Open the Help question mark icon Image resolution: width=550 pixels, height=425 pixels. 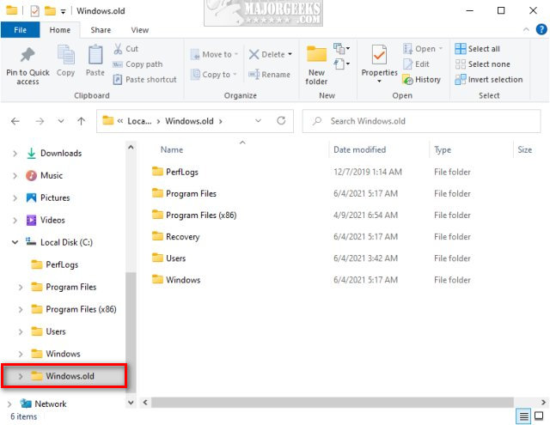tap(541, 29)
